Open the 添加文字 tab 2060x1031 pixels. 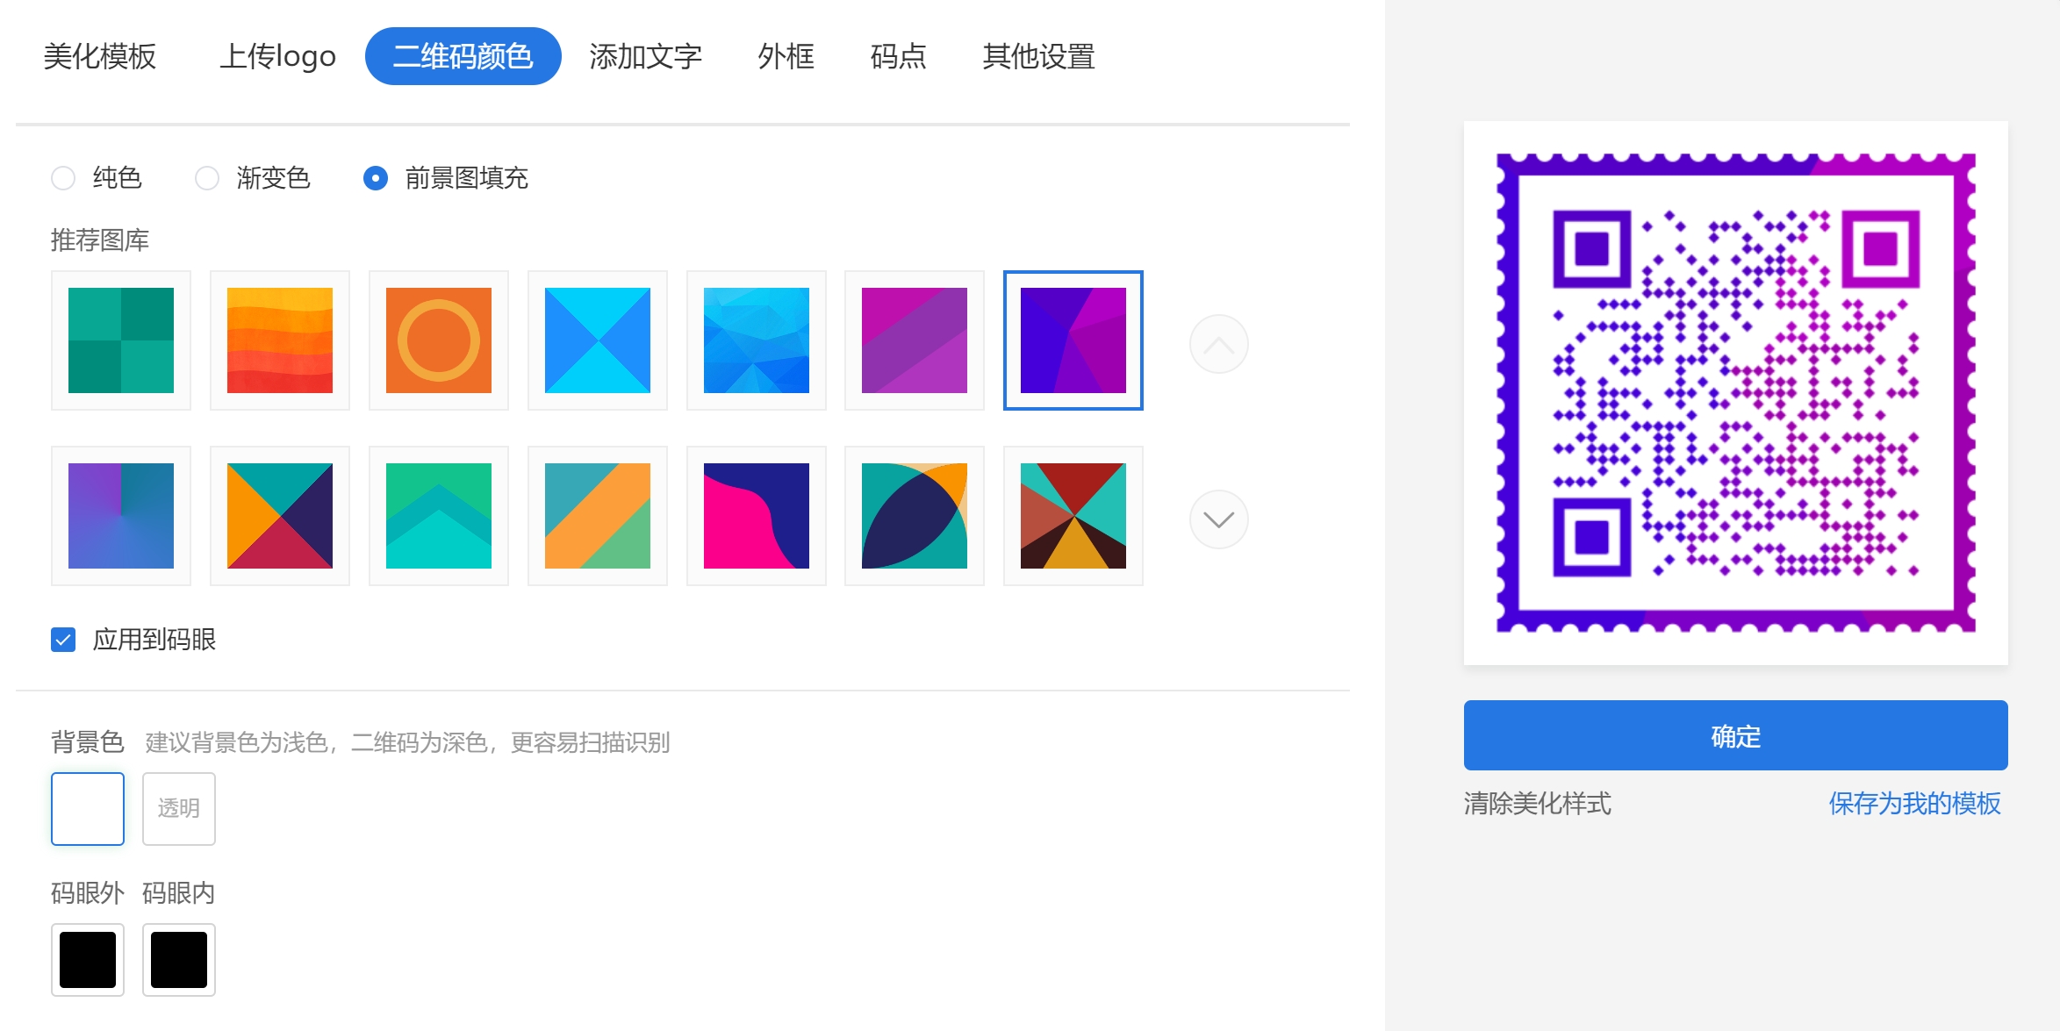(646, 56)
